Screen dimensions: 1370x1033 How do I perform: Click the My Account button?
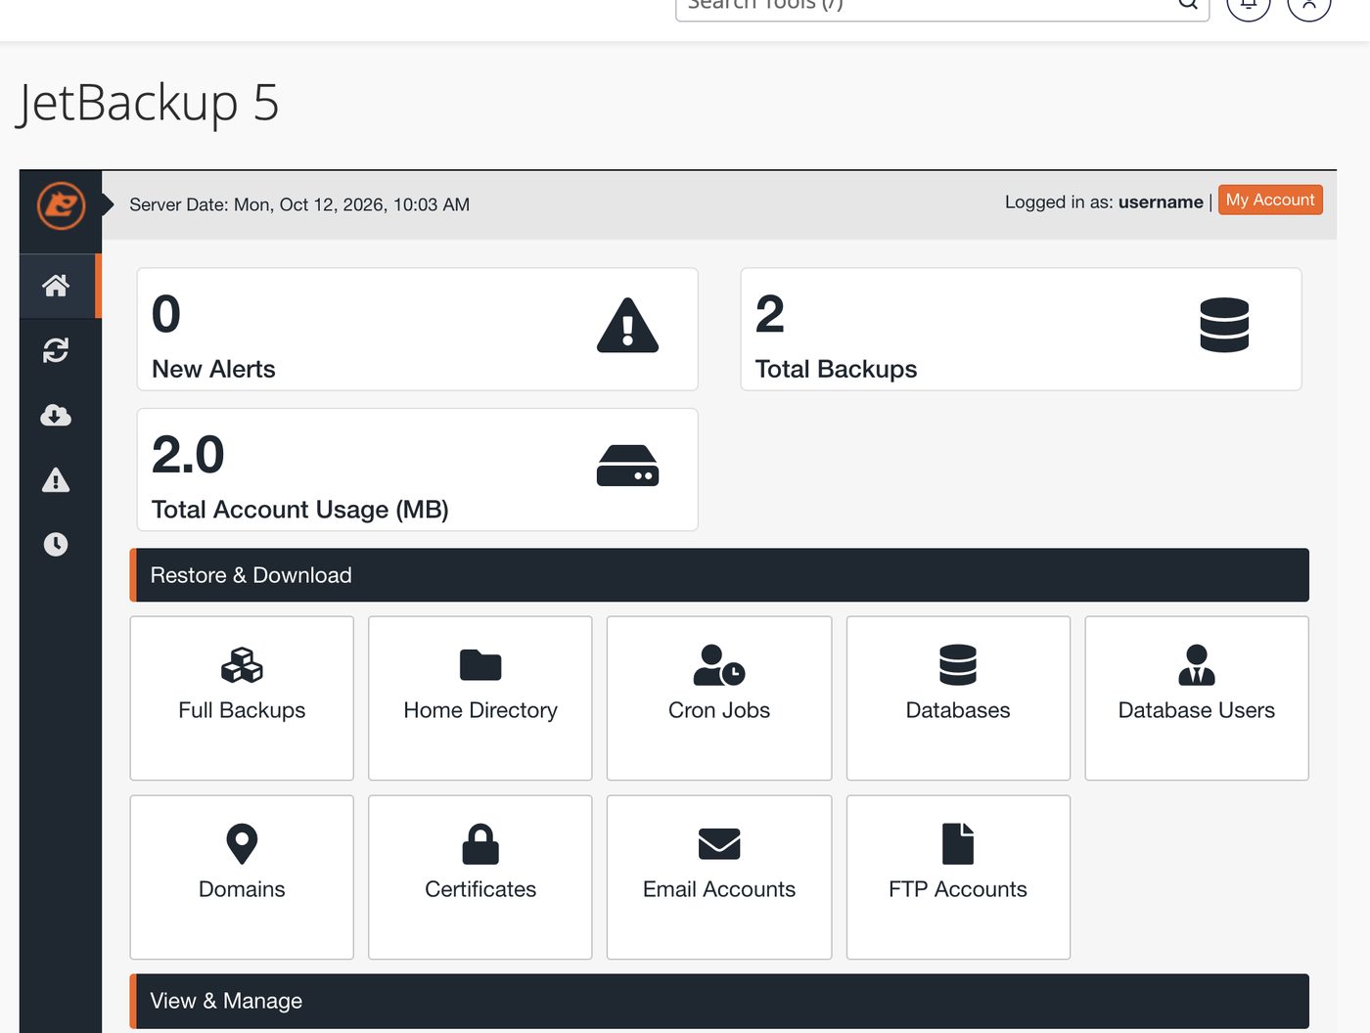1270,200
